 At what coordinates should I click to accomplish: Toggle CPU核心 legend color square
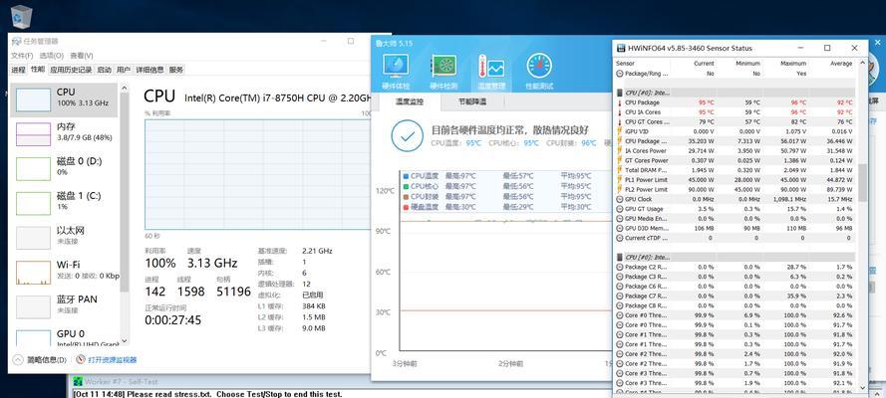click(x=406, y=187)
